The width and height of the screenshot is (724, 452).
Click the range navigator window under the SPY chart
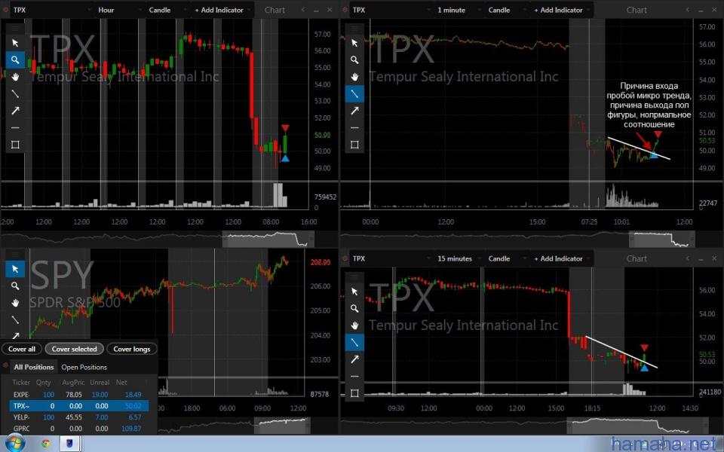click(x=281, y=425)
